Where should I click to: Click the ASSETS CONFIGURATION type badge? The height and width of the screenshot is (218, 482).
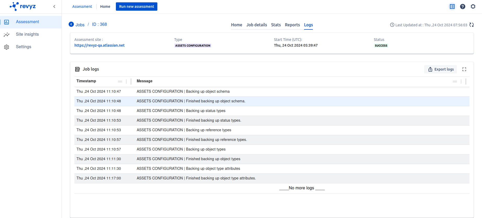[x=193, y=46]
